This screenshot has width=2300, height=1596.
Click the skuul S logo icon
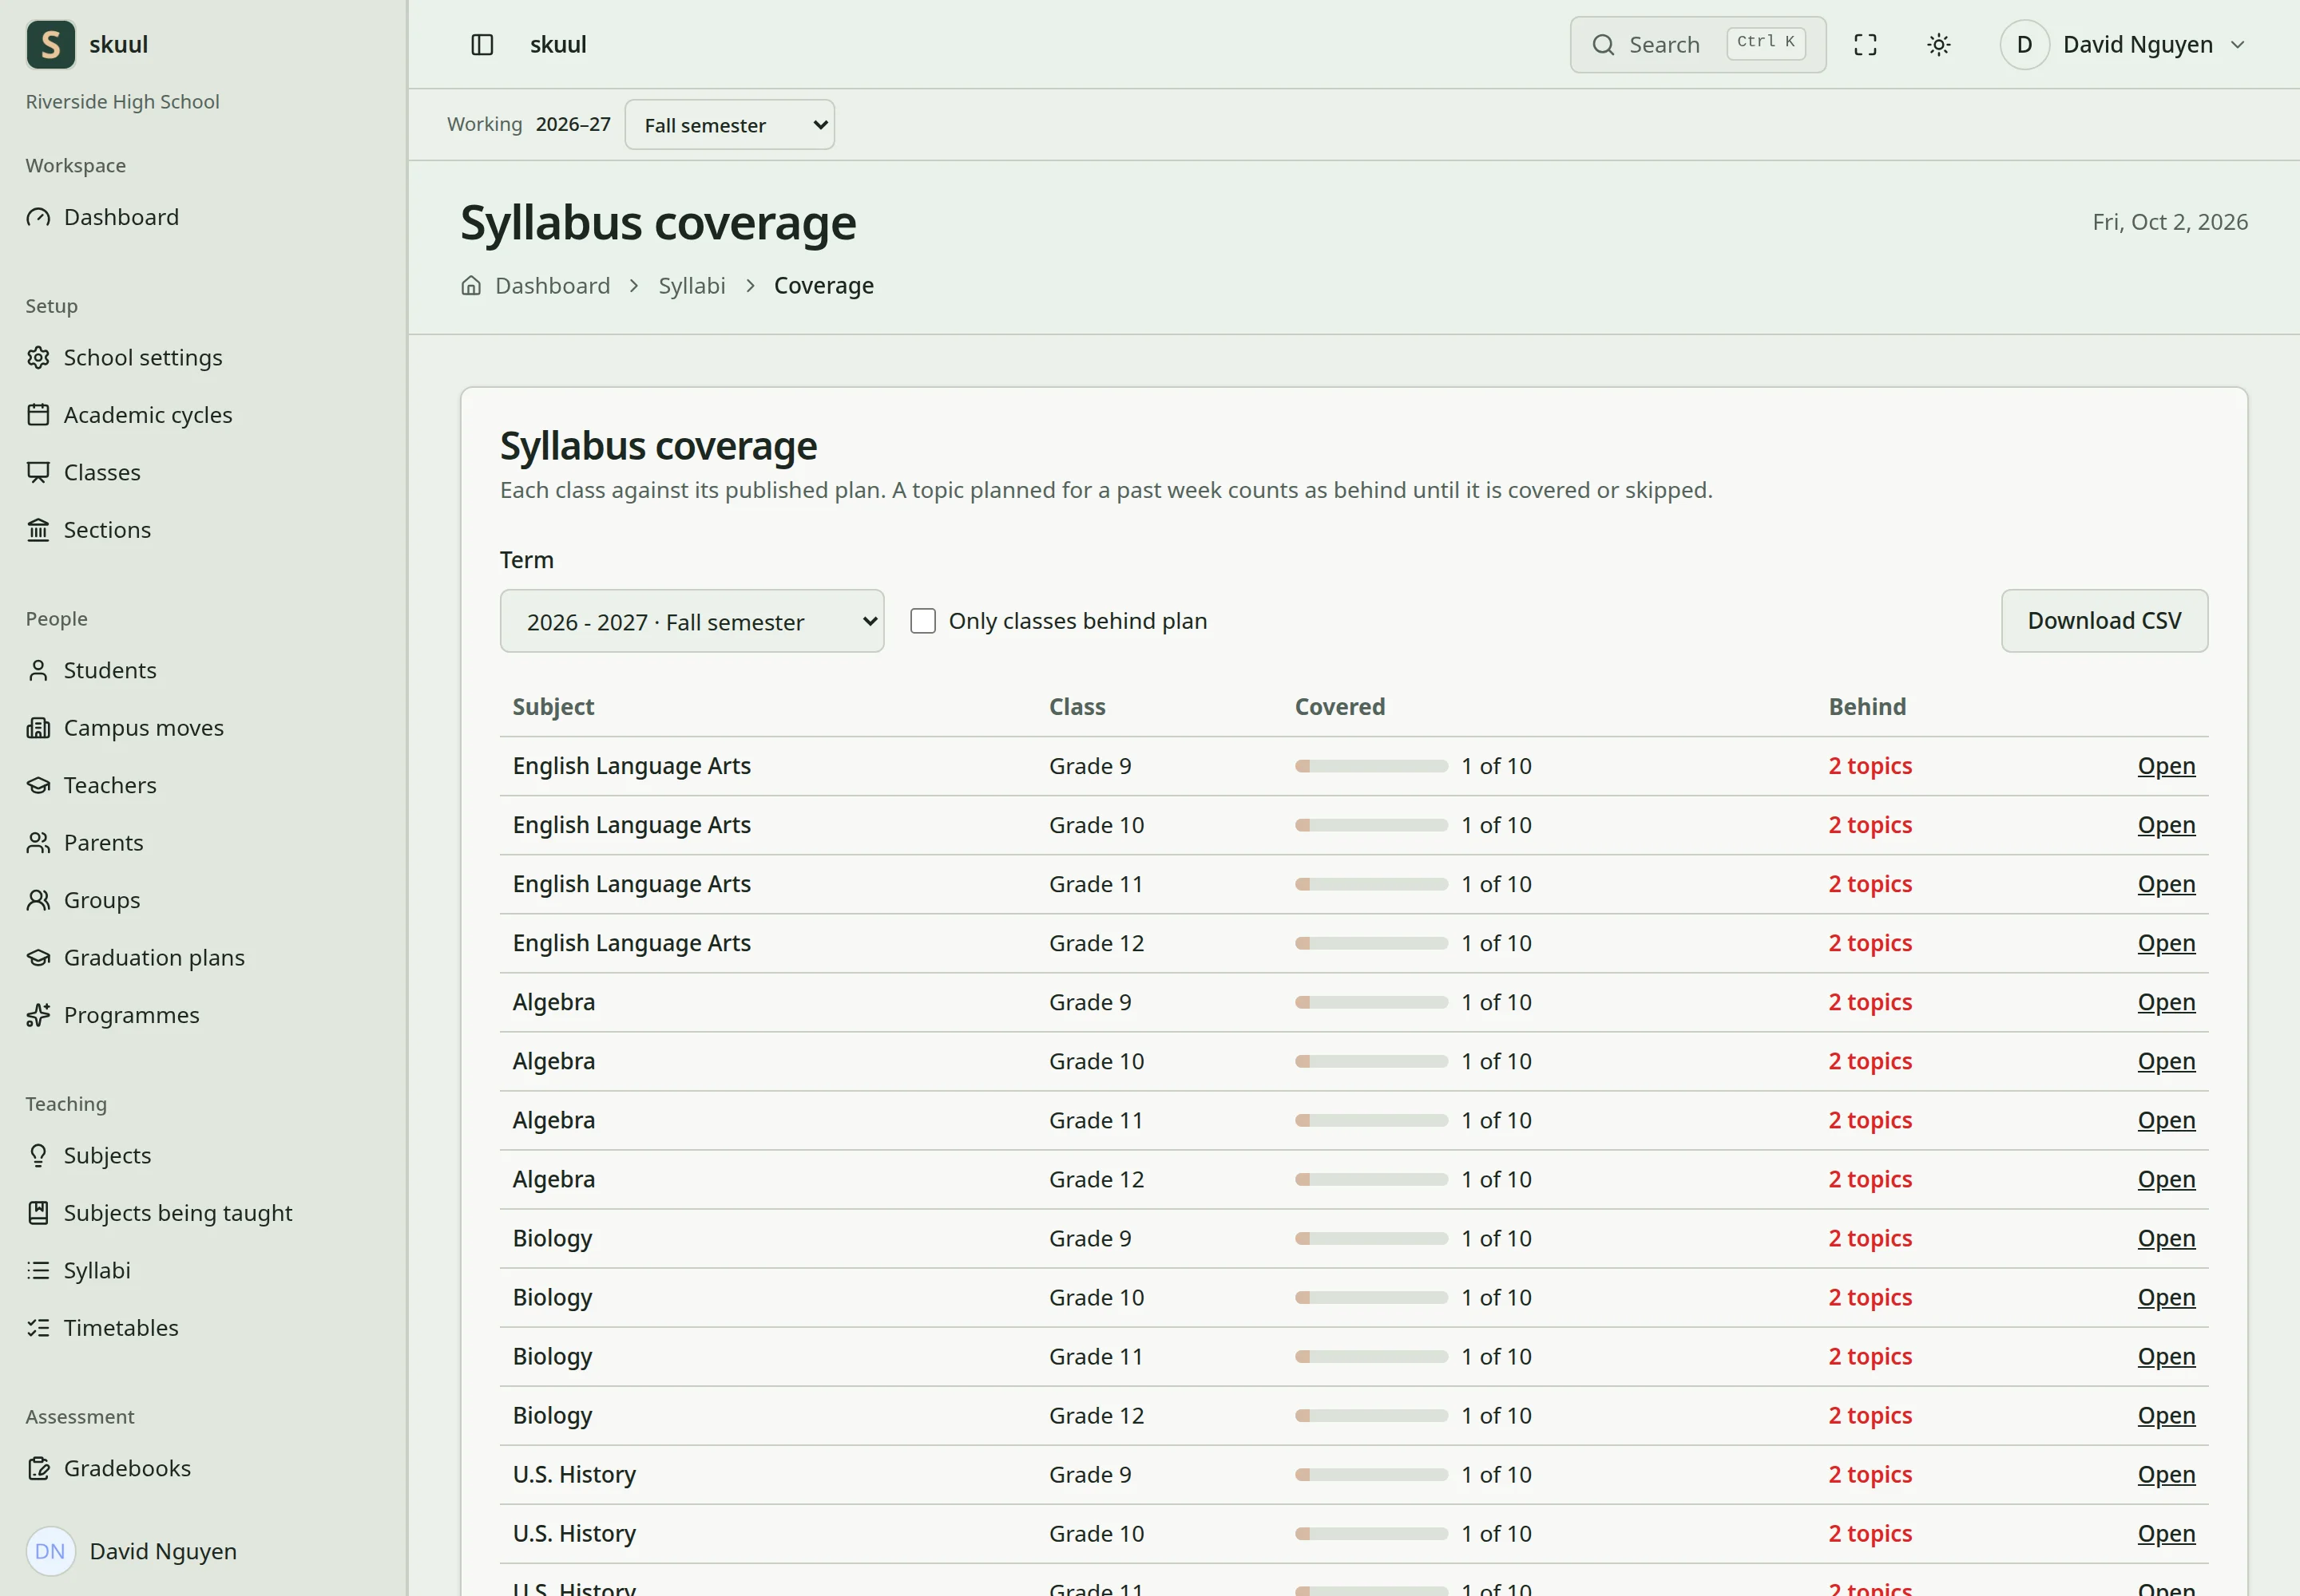click(50, 44)
